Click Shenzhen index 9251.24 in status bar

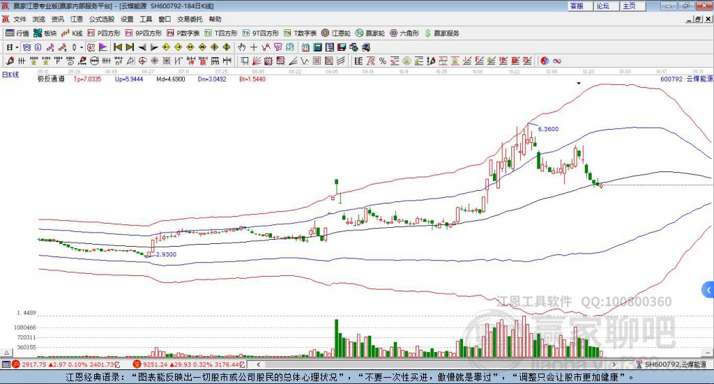tap(155, 364)
